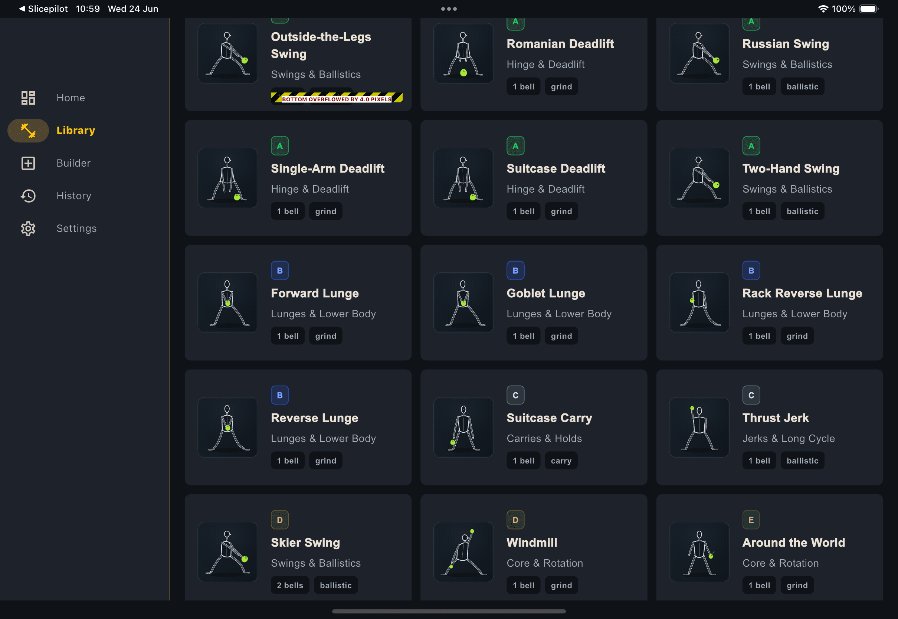Tap the ballistic tag on Thrust Jerk
Viewport: 898px width, 619px height.
tap(803, 461)
